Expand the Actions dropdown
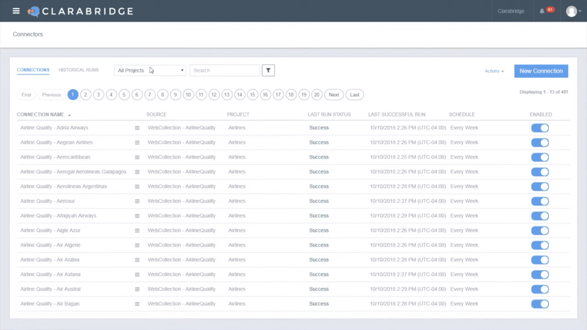 [x=493, y=71]
